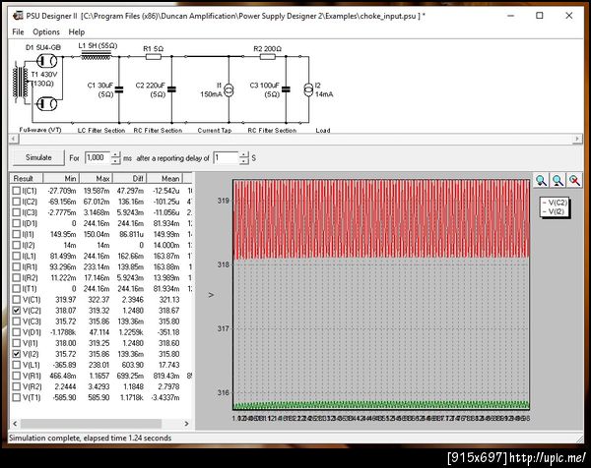Increase simulation duration with up stepper

115,154
